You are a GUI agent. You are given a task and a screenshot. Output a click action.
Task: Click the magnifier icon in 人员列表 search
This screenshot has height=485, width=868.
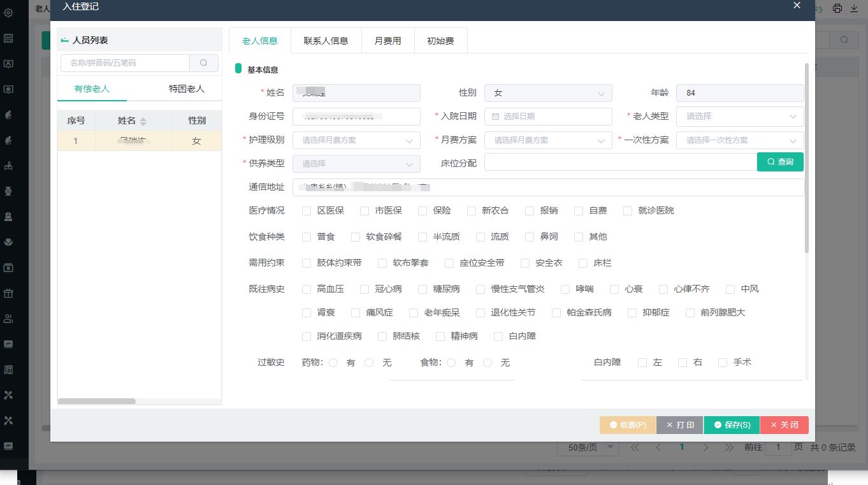204,63
